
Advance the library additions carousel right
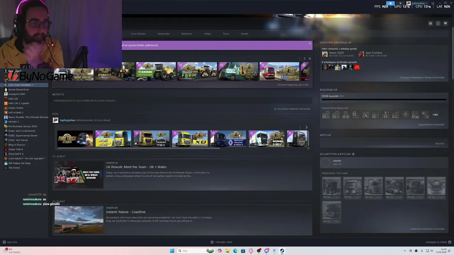(x=306, y=127)
